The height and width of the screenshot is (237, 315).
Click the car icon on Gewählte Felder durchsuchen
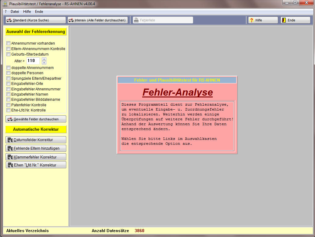[10, 119]
